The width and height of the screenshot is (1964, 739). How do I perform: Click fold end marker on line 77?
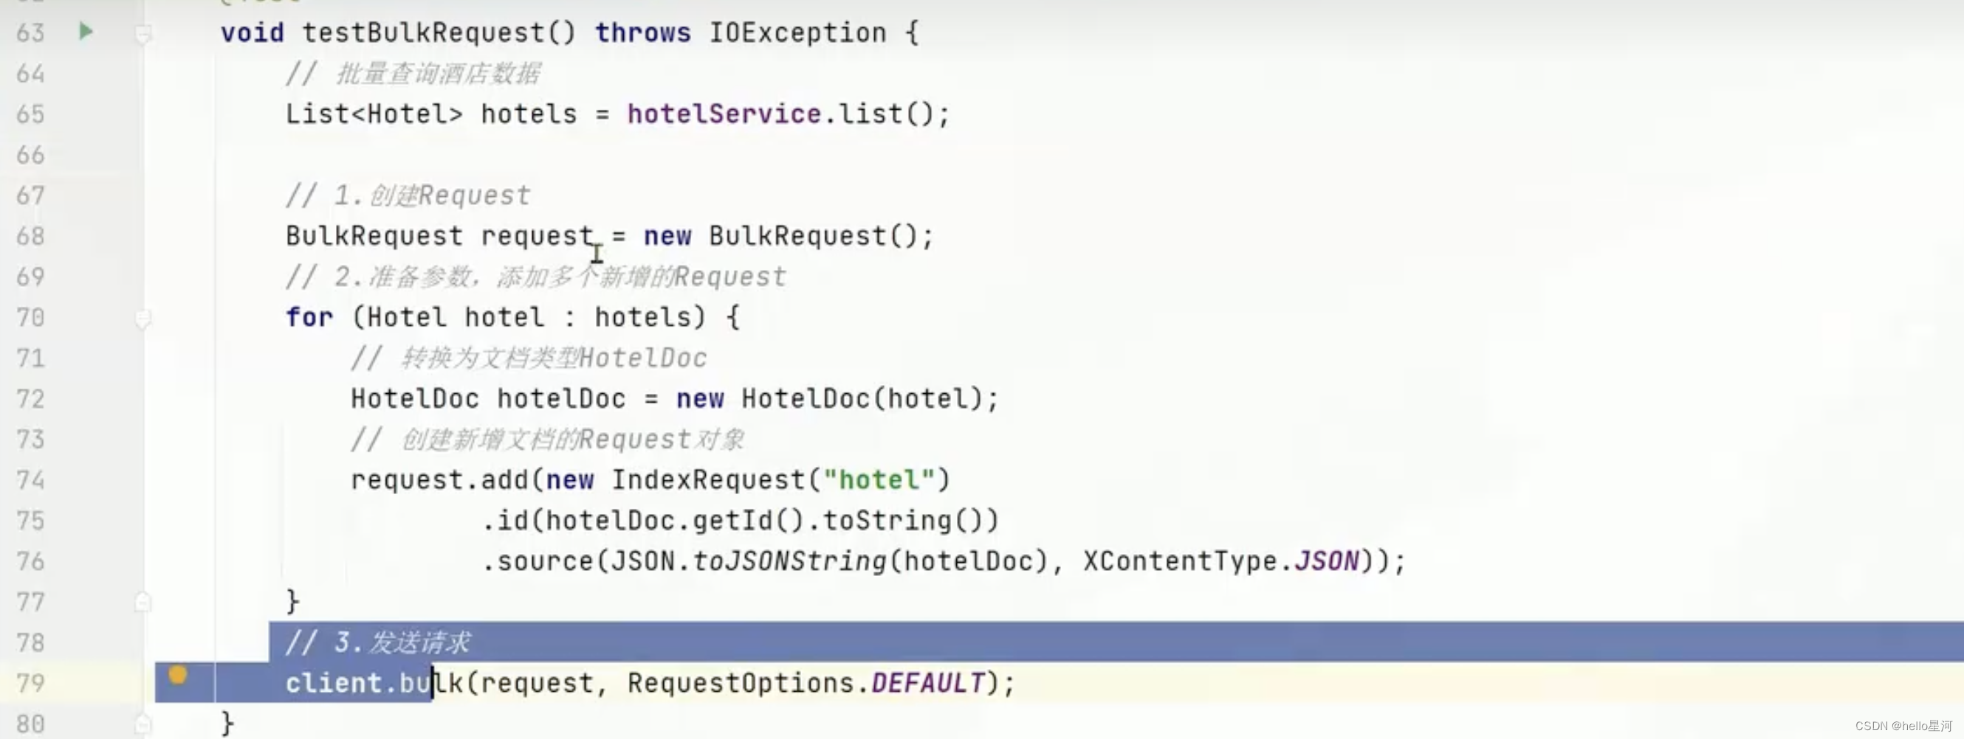143,602
